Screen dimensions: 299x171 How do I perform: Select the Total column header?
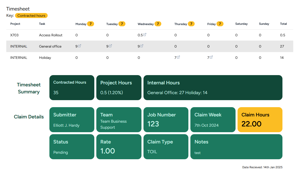[283, 24]
